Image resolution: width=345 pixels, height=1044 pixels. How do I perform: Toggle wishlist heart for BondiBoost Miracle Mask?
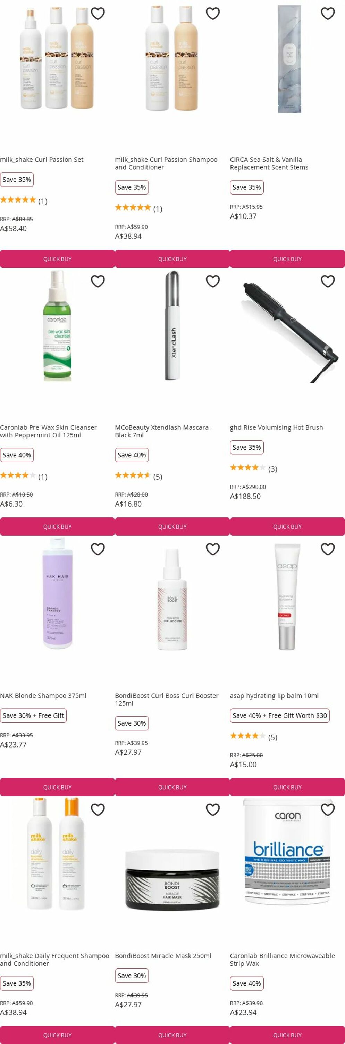pos(213,809)
